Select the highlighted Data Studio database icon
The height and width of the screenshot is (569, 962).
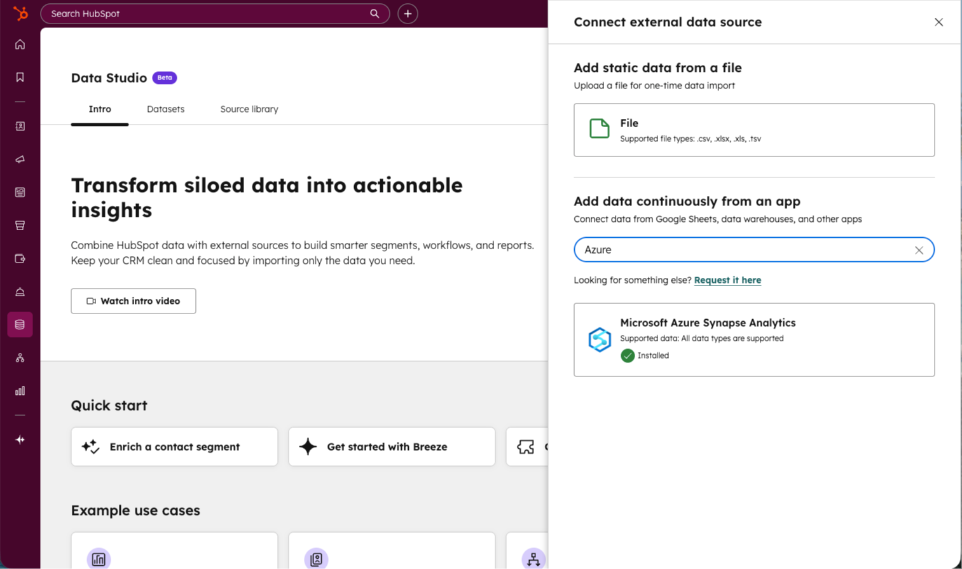tap(19, 324)
